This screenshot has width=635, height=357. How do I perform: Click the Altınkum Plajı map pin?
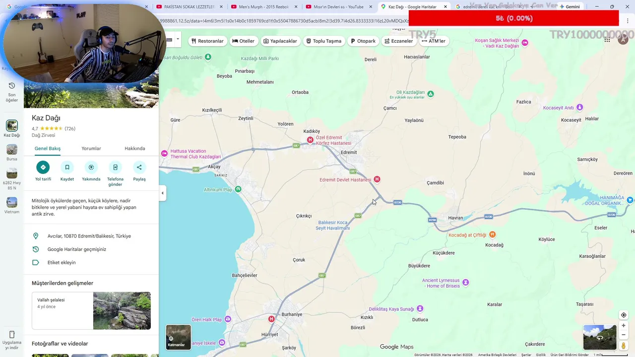[238, 189]
